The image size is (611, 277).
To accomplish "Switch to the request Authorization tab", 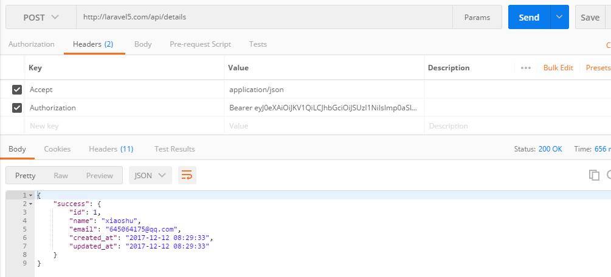I will pyautogui.click(x=31, y=44).
